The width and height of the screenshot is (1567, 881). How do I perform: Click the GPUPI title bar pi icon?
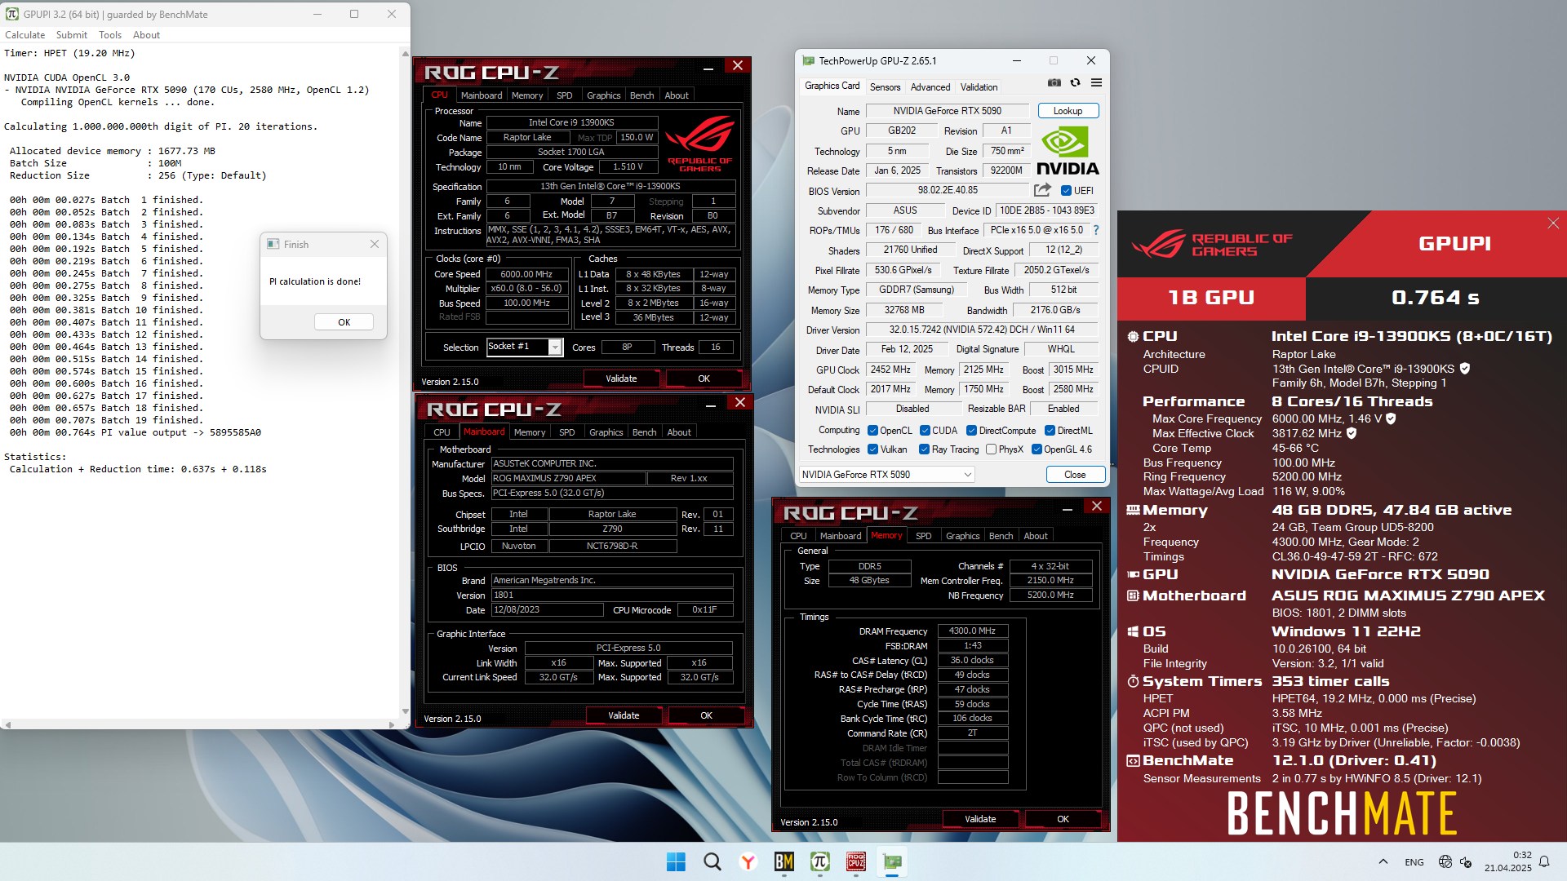click(12, 14)
